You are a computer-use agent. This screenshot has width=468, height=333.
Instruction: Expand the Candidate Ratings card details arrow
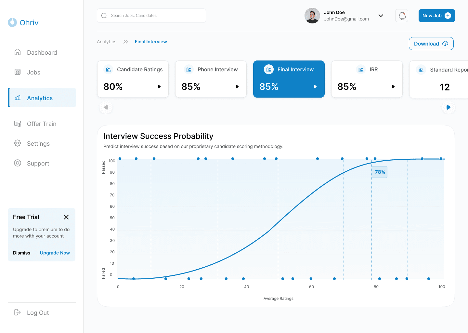click(159, 87)
